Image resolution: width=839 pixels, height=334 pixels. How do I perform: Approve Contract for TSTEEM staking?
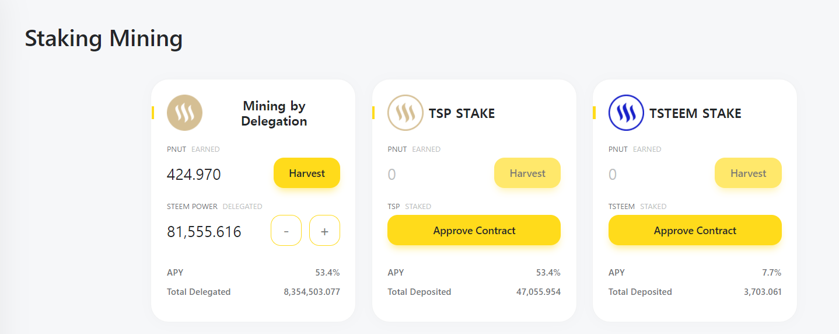[x=695, y=231]
